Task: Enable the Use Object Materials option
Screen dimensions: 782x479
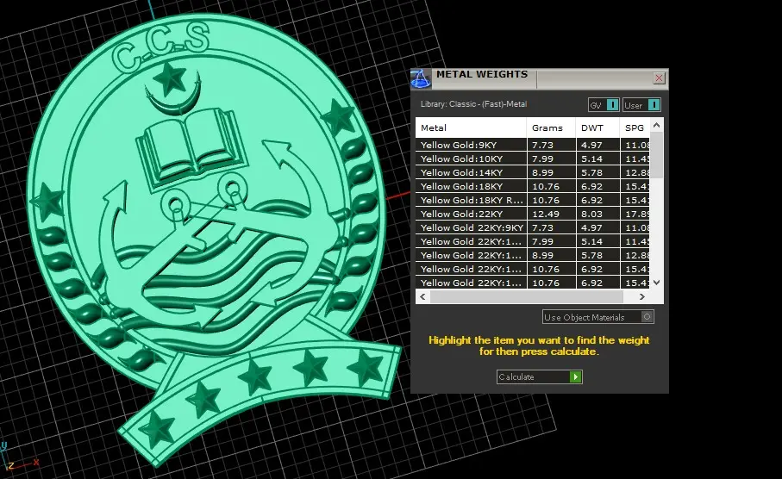Action: (x=598, y=317)
